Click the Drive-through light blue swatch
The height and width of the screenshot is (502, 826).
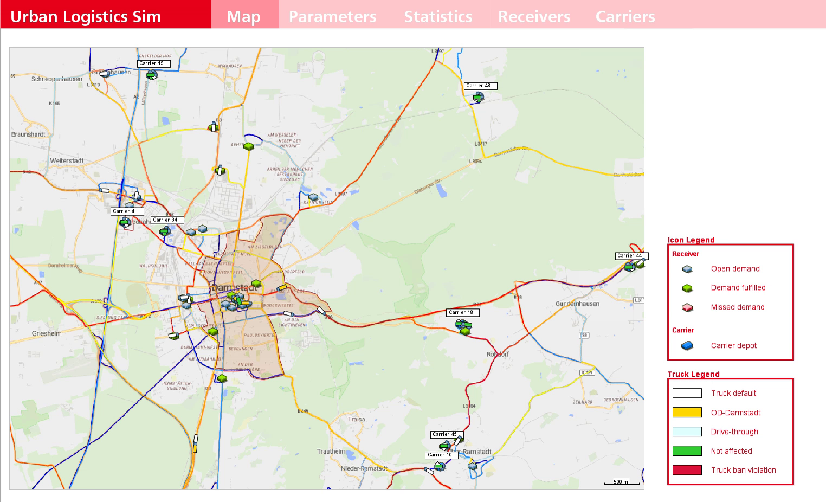687,432
